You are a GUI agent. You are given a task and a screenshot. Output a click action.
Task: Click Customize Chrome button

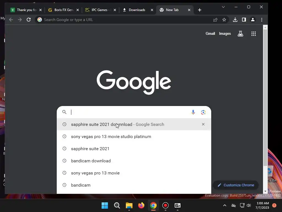(x=236, y=185)
